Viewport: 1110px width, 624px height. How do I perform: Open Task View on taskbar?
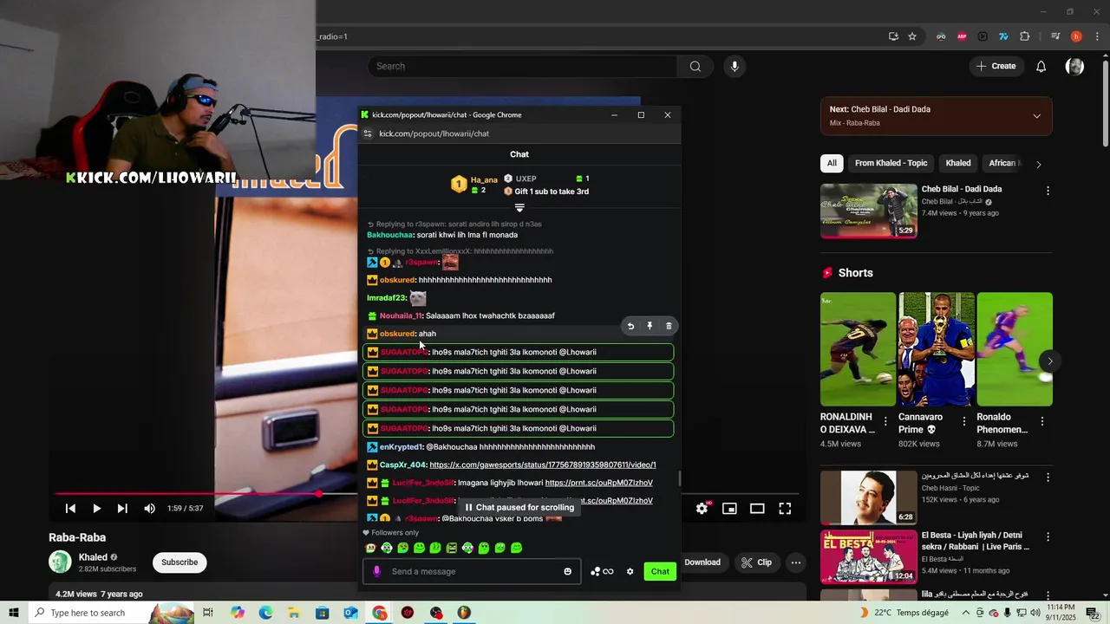pyautogui.click(x=208, y=613)
